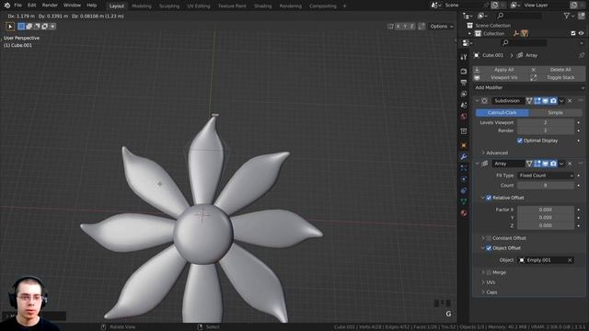Click the Select Box tool icon
This screenshot has width=589, height=331.
click(x=10, y=27)
